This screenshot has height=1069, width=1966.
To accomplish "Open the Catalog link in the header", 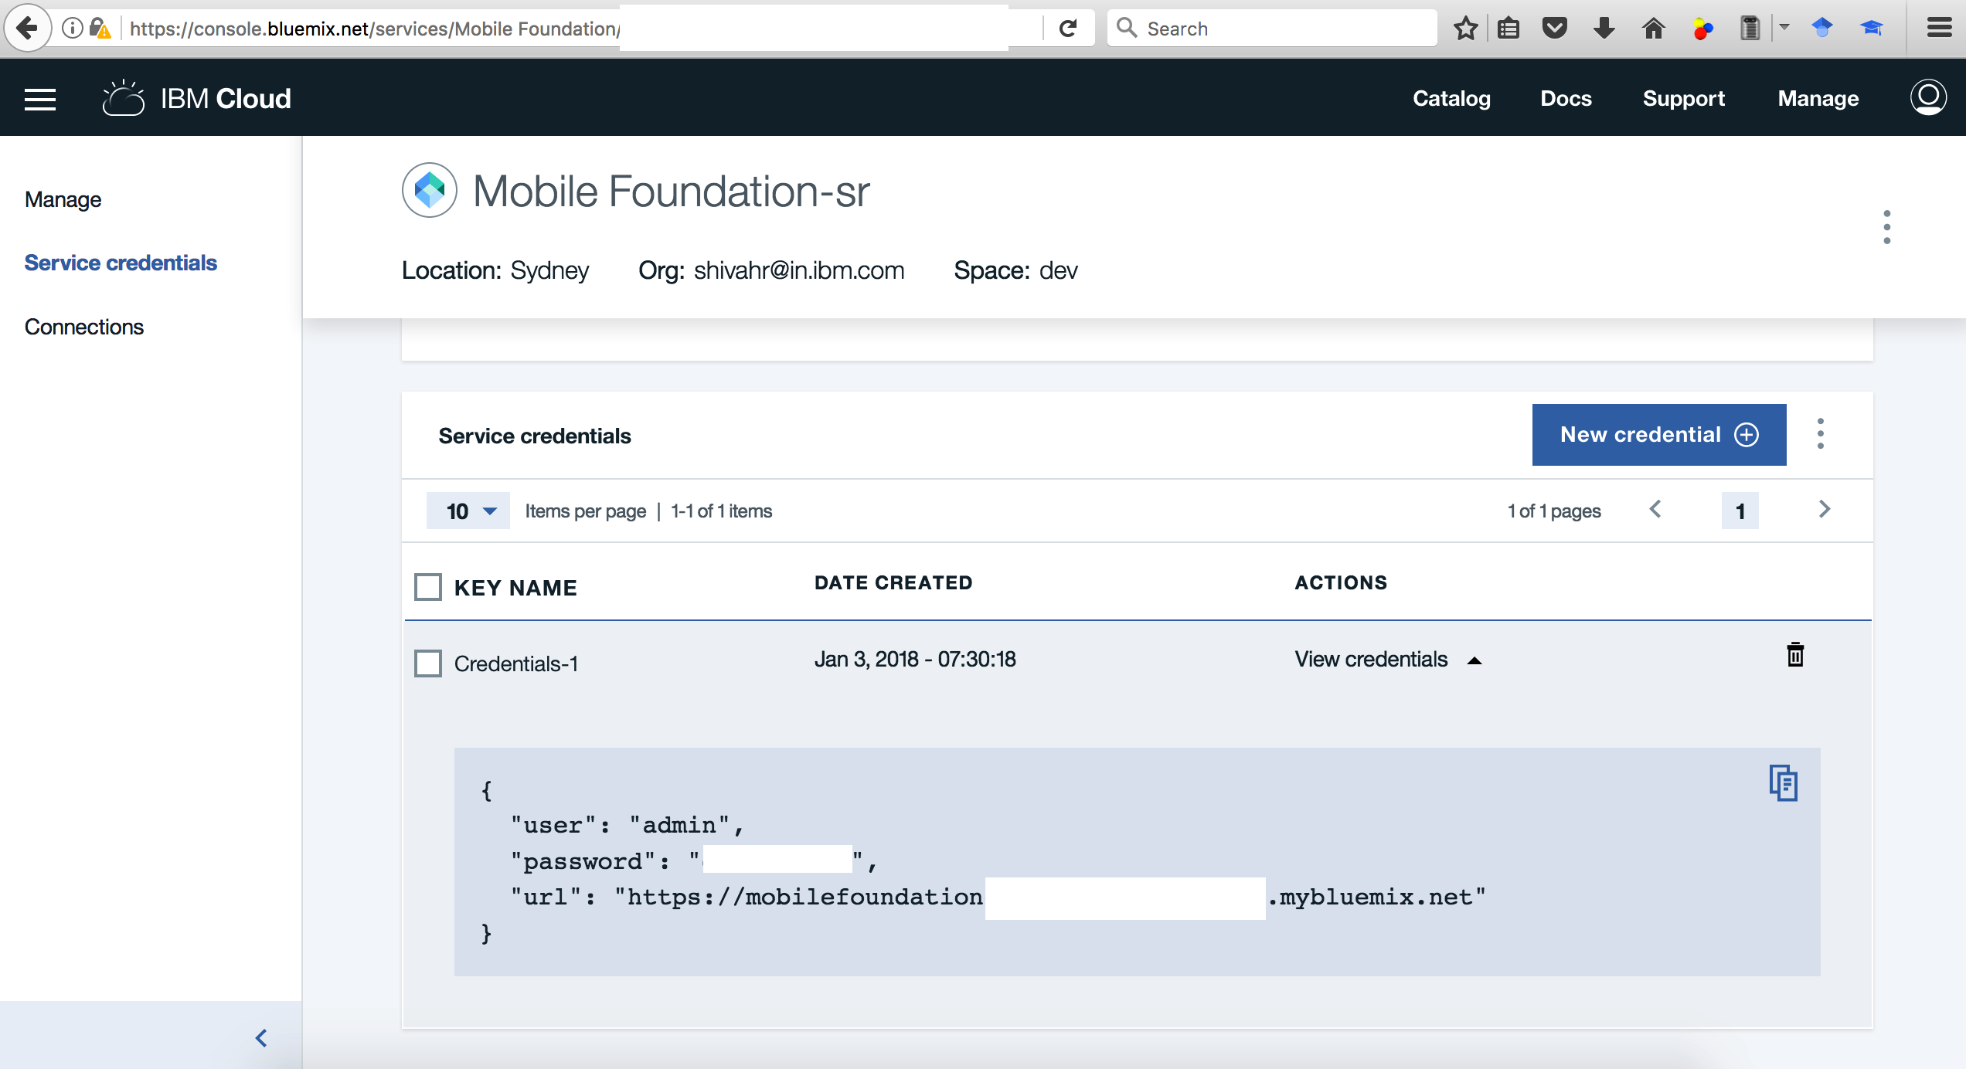I will coord(1451,99).
